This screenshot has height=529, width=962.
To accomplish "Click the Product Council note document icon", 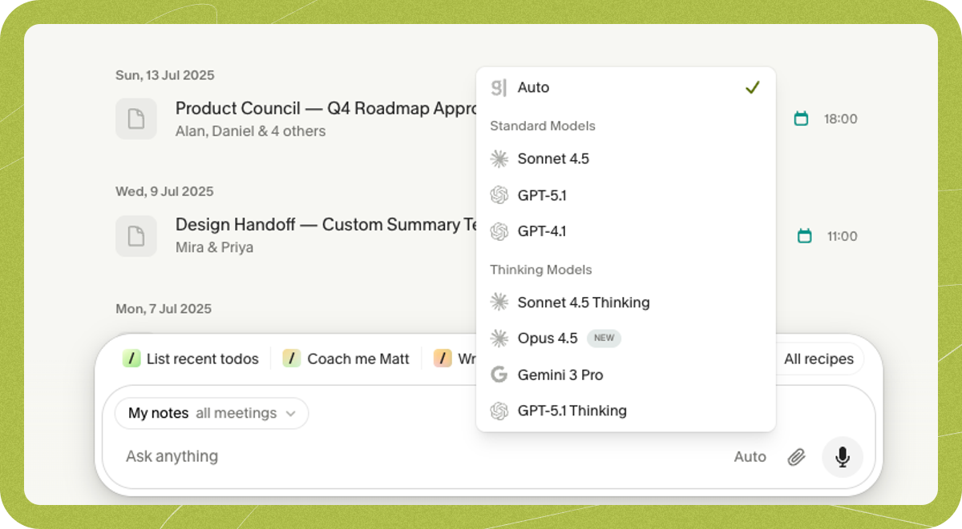I will point(136,118).
